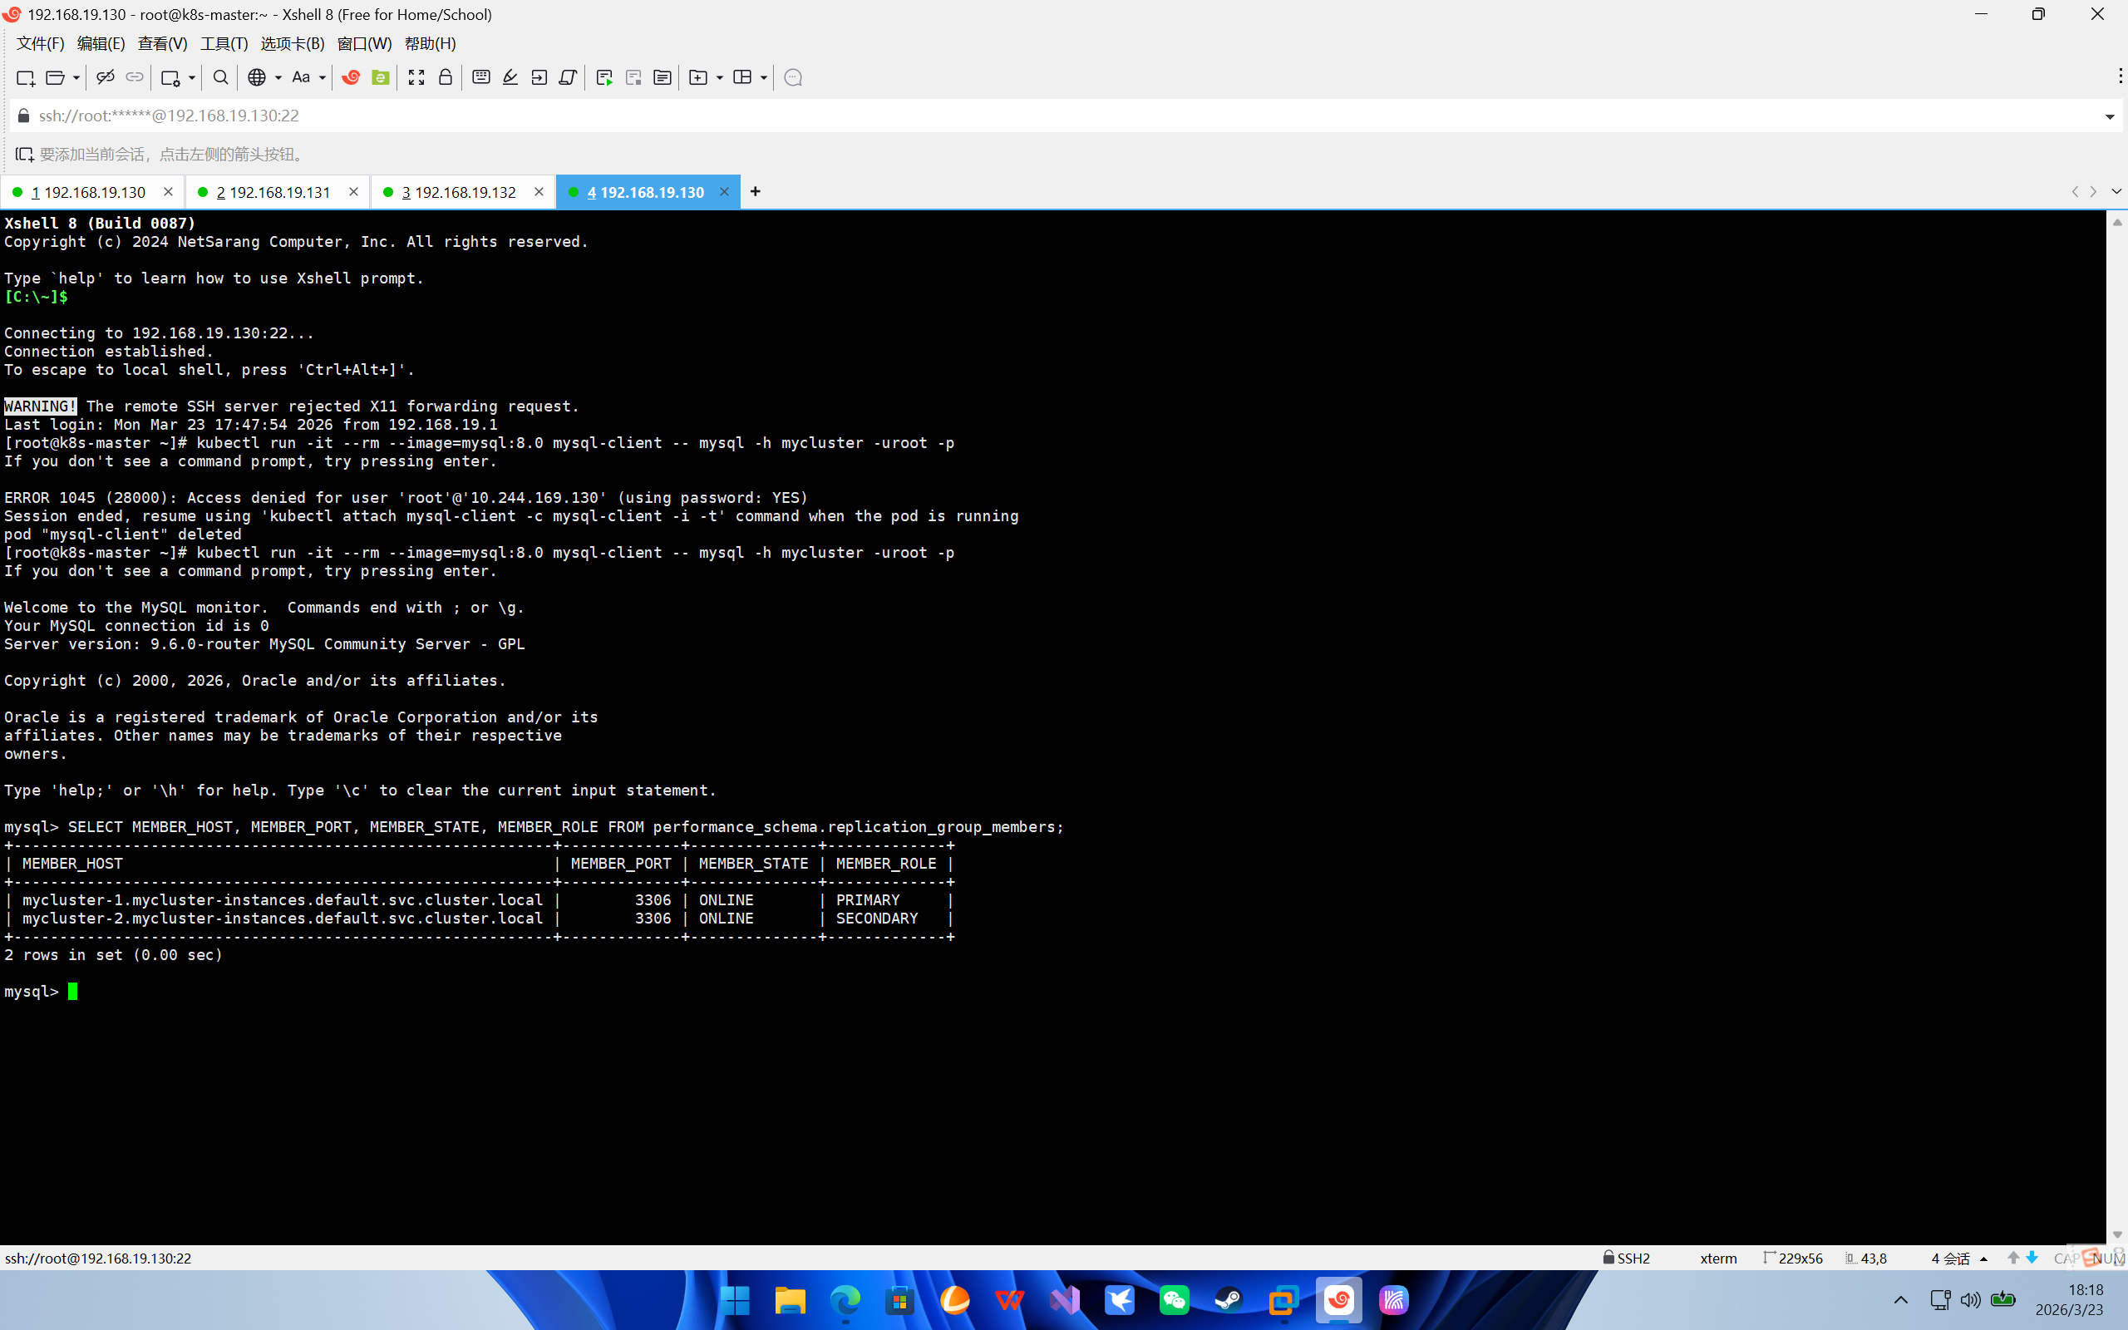Open the address bar history dropdown
The width and height of the screenshot is (2128, 1330).
point(2110,116)
